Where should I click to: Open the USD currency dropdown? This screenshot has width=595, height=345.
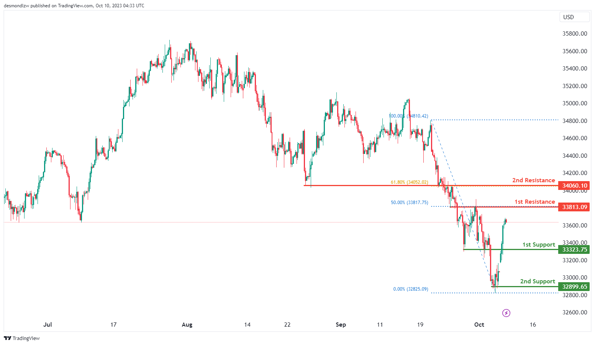tap(574, 17)
